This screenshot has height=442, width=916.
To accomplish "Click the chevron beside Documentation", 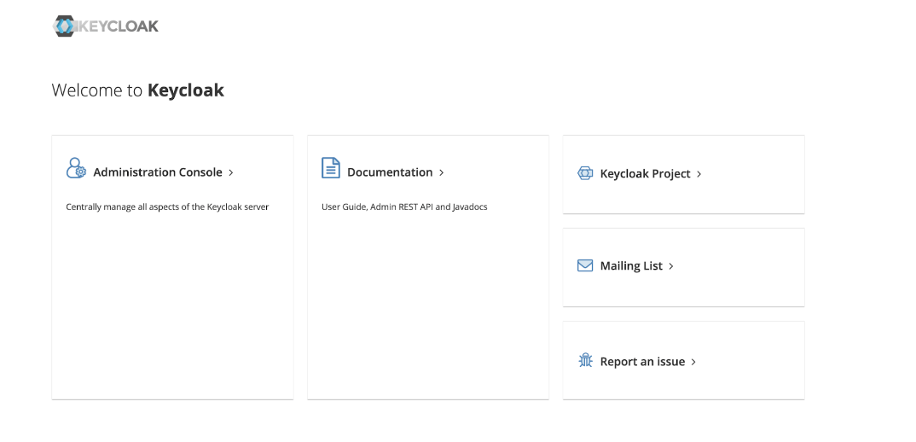I will [x=442, y=173].
